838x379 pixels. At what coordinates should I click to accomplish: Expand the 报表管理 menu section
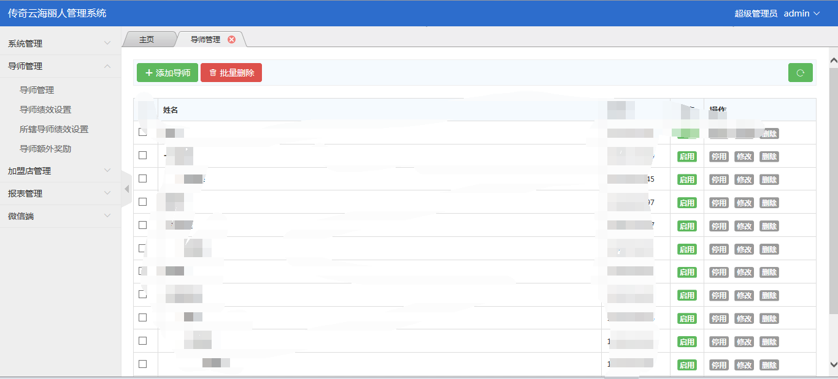(60, 193)
